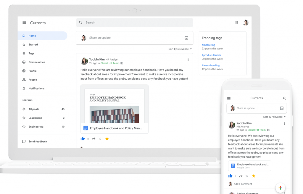
Task: Like the phone post with thumbs up
Action: pyautogui.click(x=230, y=176)
